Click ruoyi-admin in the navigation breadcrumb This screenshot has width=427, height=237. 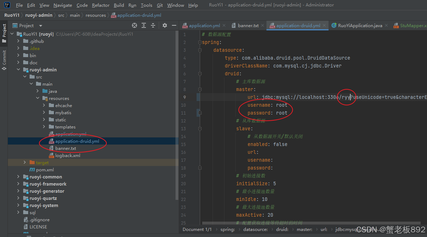tap(39, 15)
